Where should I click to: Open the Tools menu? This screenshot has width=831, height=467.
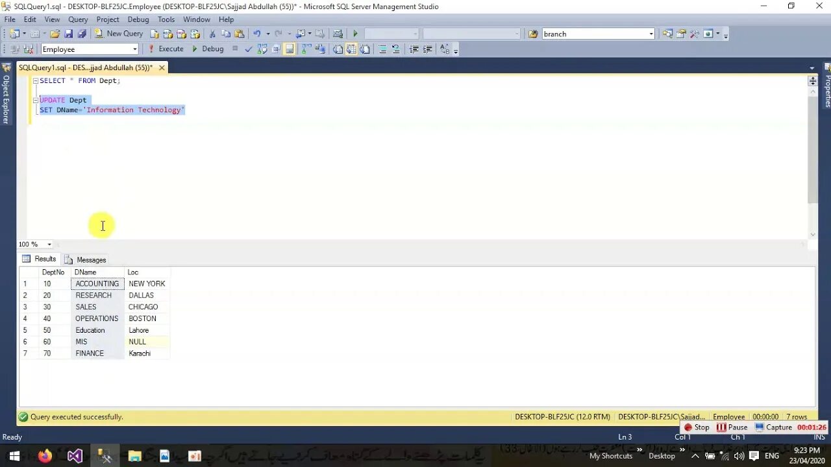pyautogui.click(x=166, y=19)
